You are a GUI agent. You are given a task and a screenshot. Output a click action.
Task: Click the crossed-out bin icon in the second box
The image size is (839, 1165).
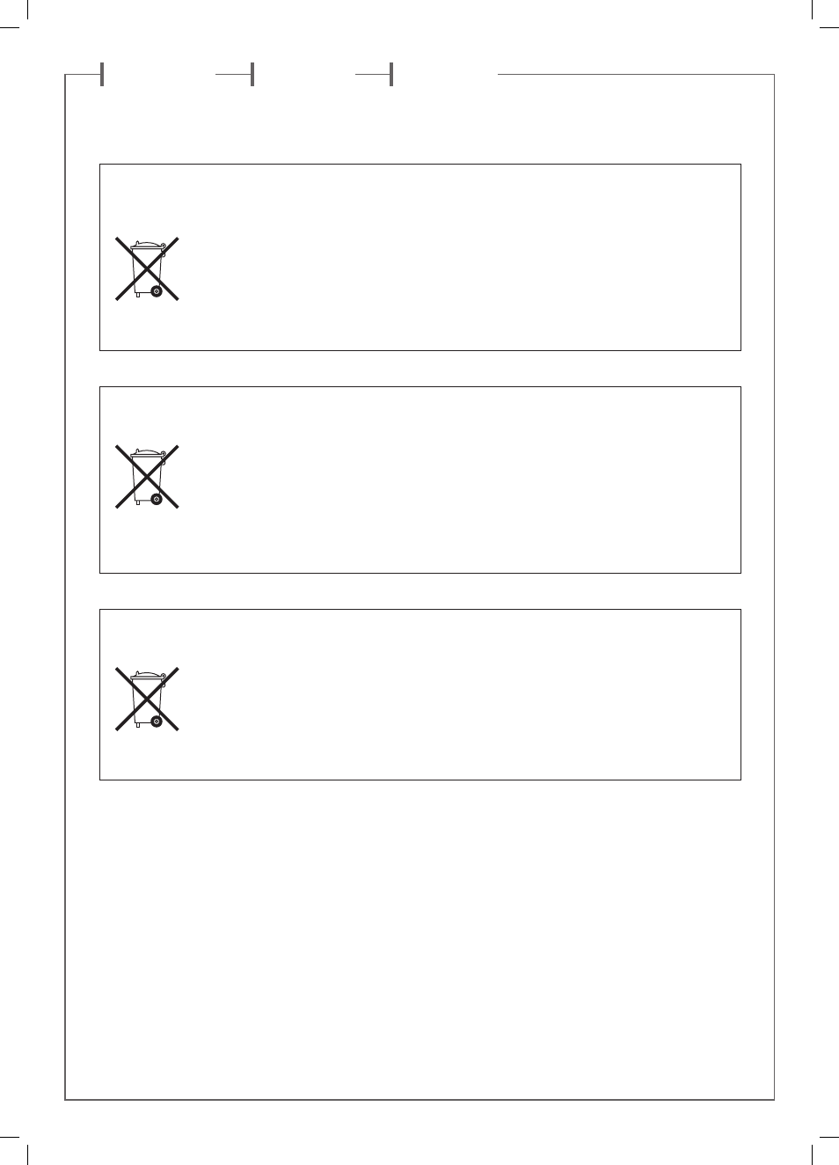[x=147, y=477]
